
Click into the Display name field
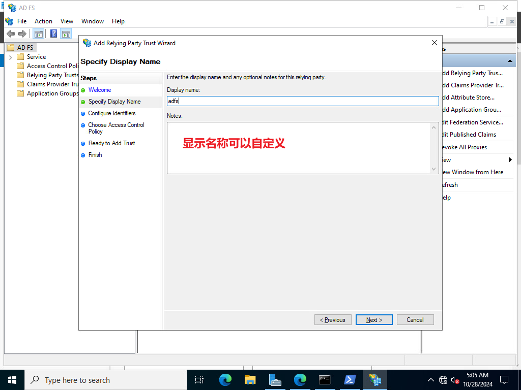tap(303, 101)
